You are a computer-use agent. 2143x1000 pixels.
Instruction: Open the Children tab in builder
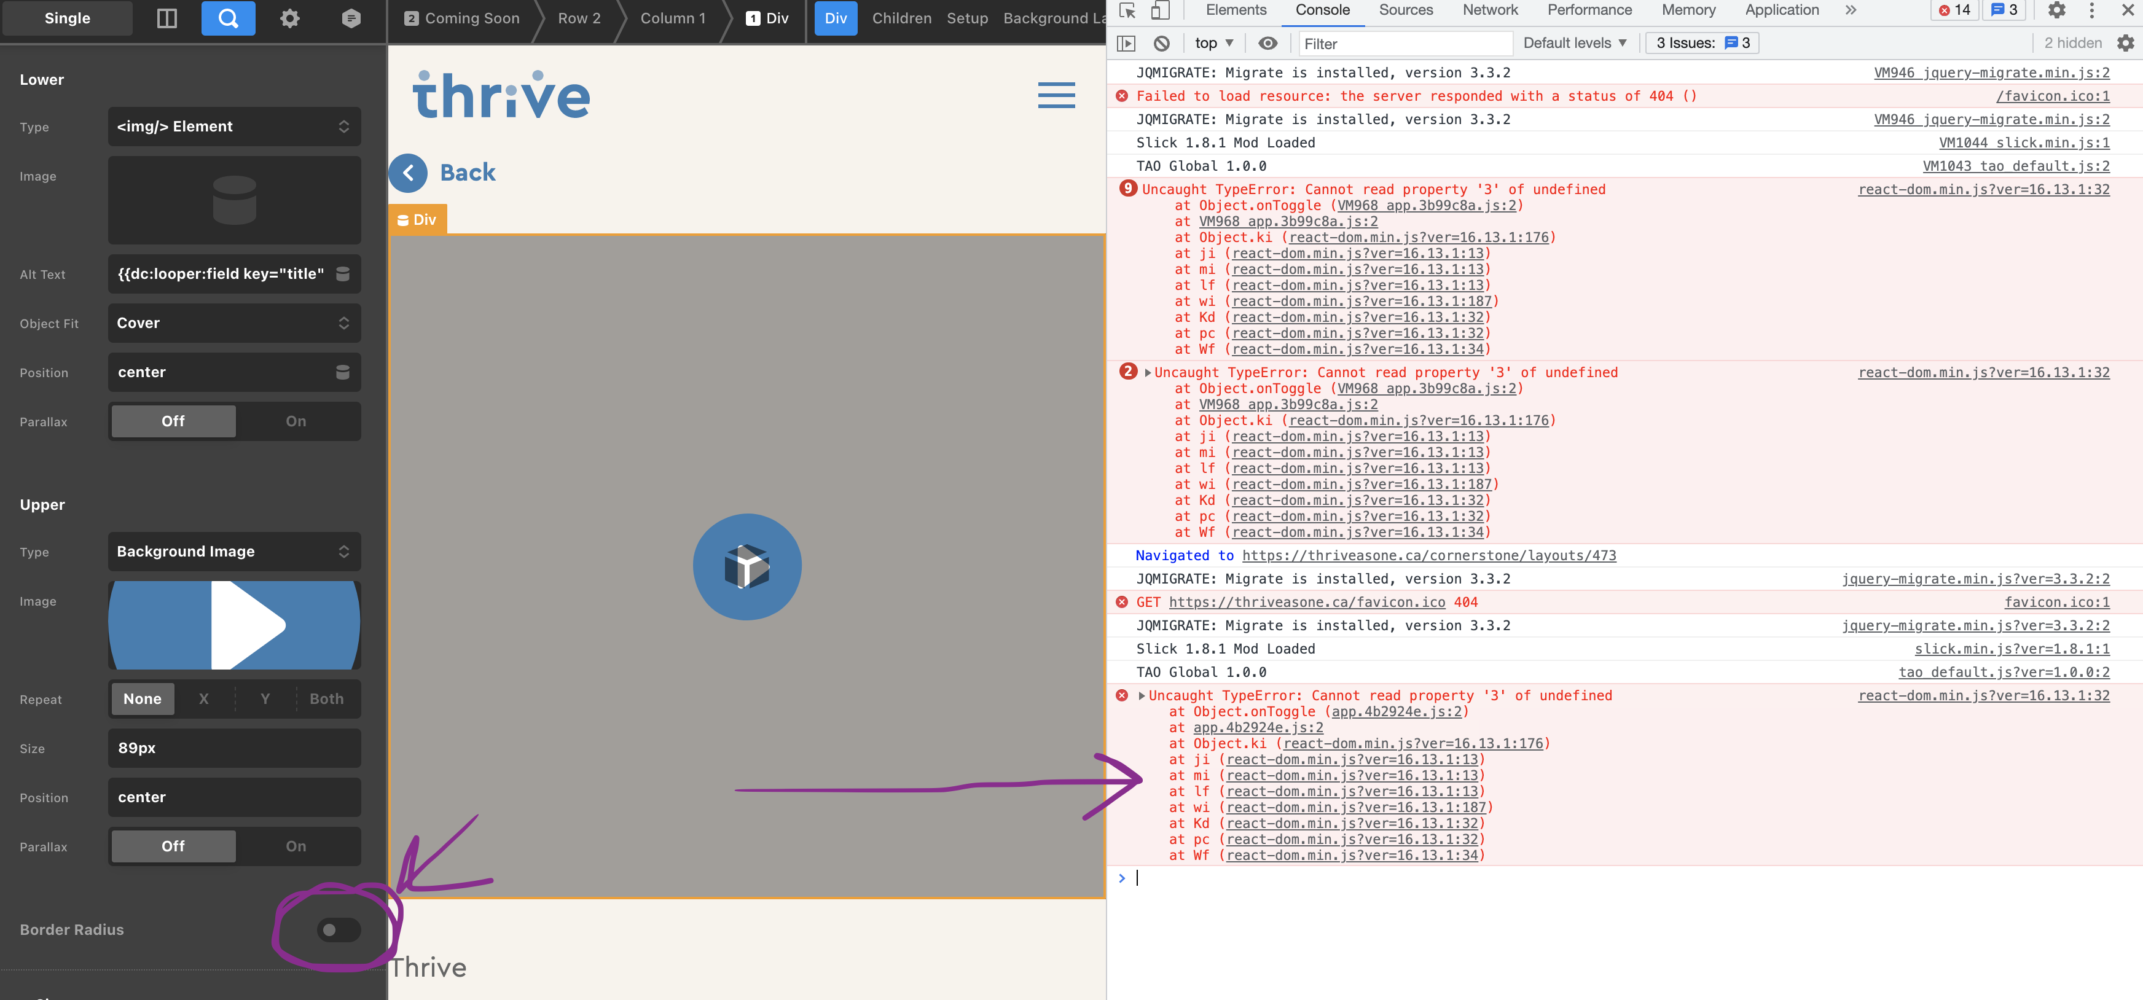tap(901, 18)
